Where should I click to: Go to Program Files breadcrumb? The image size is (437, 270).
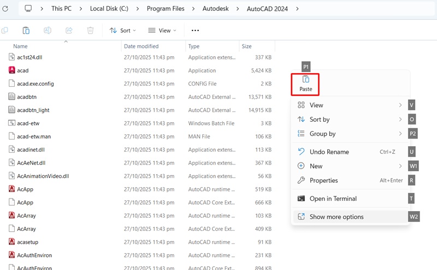point(166,9)
